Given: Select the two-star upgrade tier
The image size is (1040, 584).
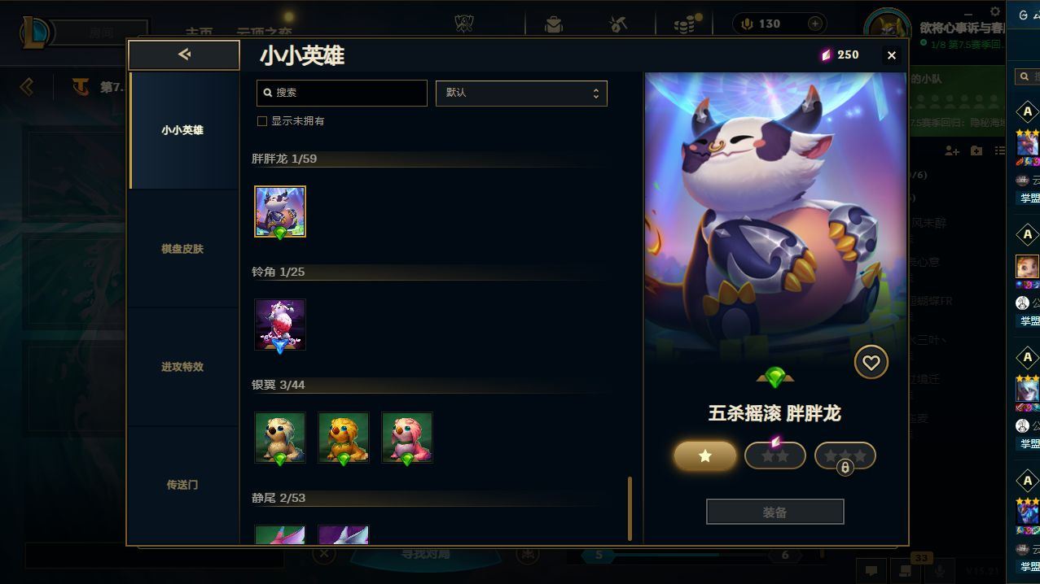Looking at the screenshot, I should point(775,455).
